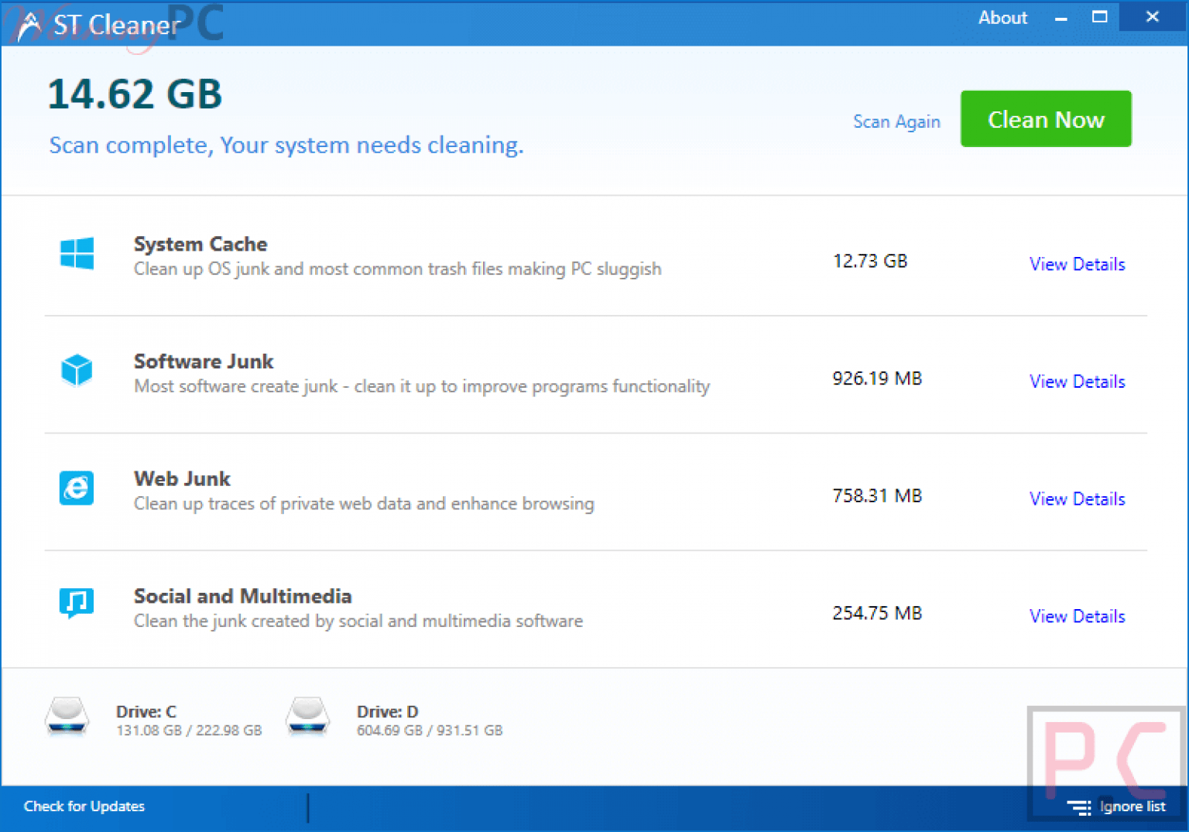
Task: Click the Scan complete status message
Action: tap(286, 146)
